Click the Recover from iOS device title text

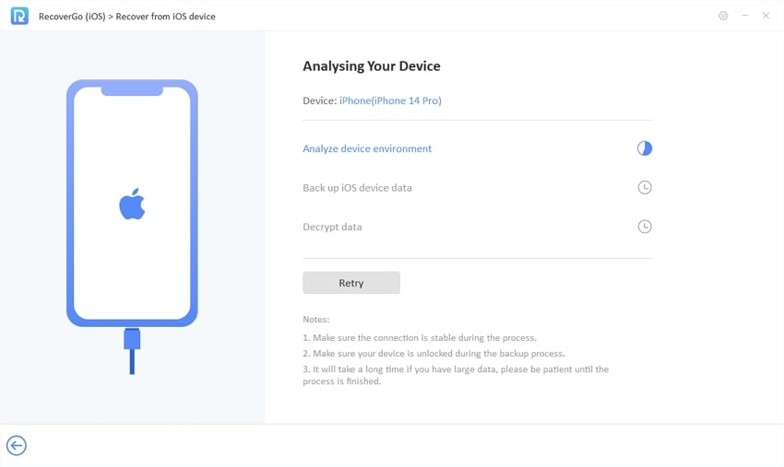[165, 17]
